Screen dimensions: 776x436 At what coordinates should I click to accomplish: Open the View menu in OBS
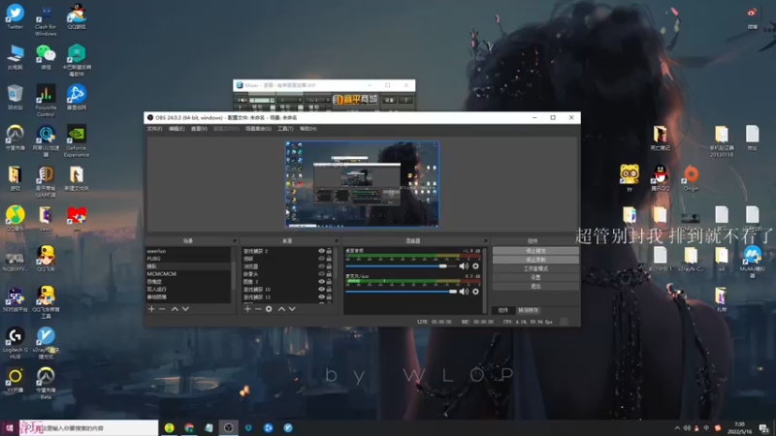pos(199,129)
